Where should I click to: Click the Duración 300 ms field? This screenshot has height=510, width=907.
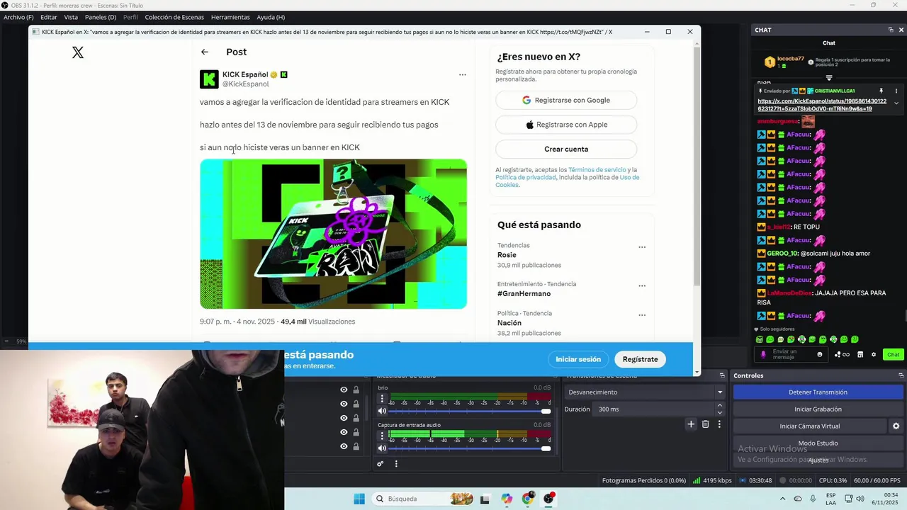[x=655, y=409]
